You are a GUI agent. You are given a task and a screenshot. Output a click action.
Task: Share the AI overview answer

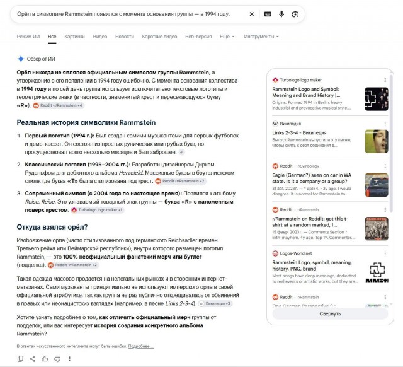[x=32, y=359]
